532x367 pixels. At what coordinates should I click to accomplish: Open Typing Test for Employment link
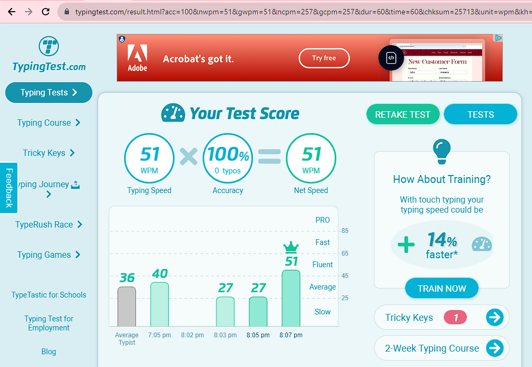pyautogui.click(x=49, y=323)
